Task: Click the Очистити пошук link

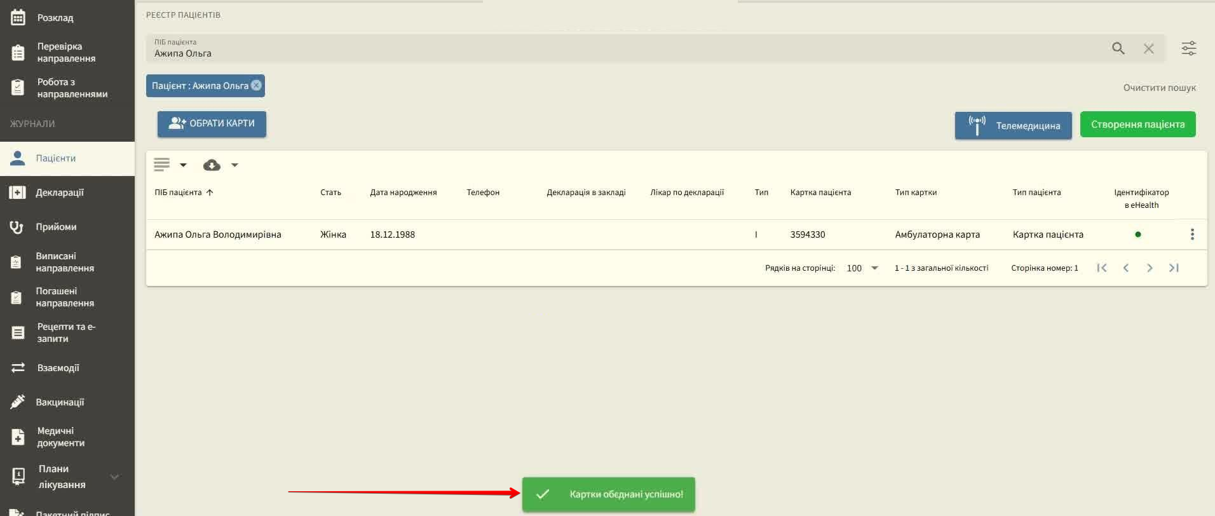Action: point(1159,88)
